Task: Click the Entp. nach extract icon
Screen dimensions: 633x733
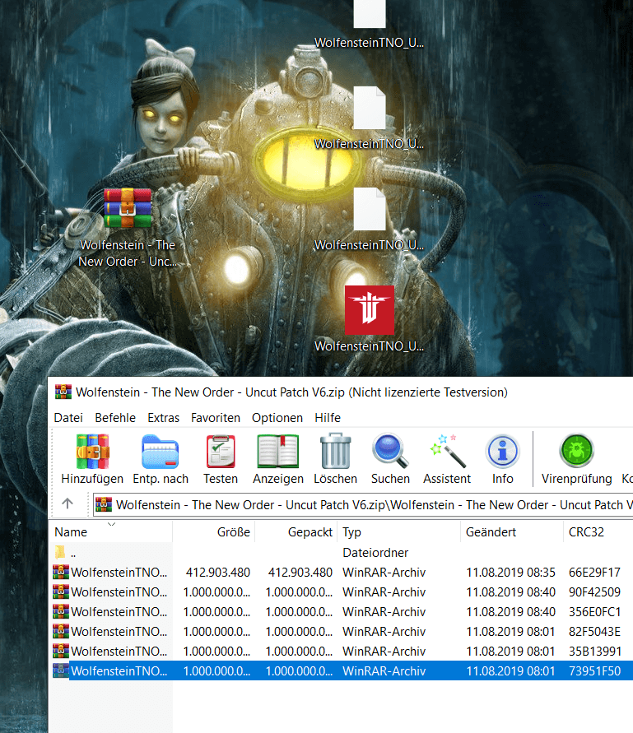Action: pyautogui.click(x=160, y=451)
